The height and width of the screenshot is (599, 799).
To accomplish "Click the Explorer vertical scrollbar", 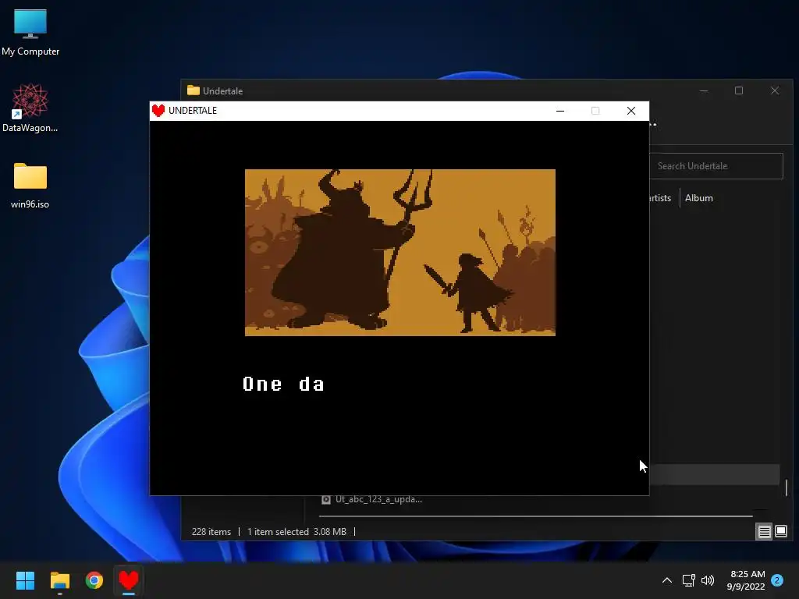I will [787, 487].
